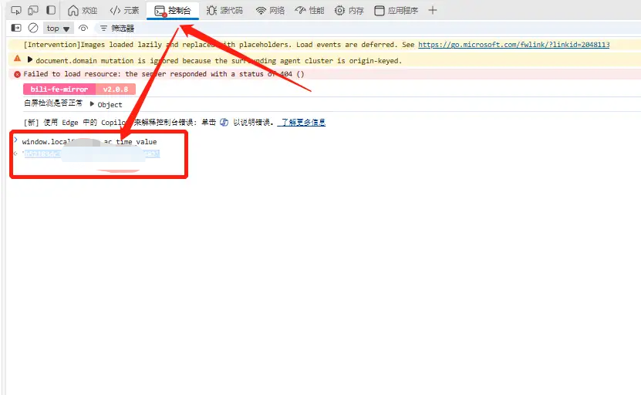Open the Welcome (欢迎) tab
Viewport: 641px width, 395px height.
[83, 11]
